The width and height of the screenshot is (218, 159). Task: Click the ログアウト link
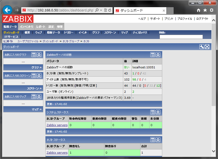point(202,19)
